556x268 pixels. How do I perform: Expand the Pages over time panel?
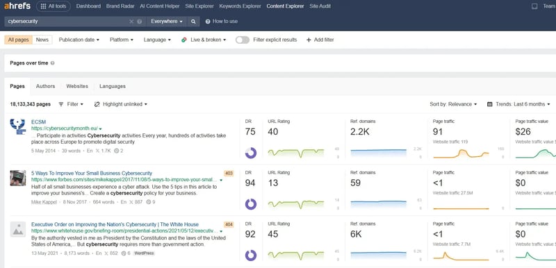(x=280, y=63)
